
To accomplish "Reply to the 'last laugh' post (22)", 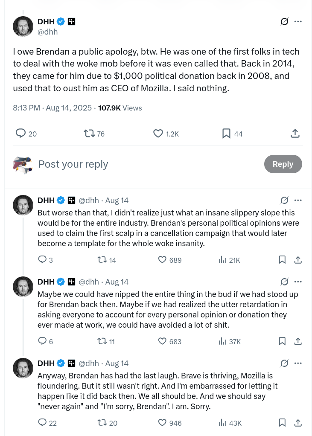I will click(42, 423).
